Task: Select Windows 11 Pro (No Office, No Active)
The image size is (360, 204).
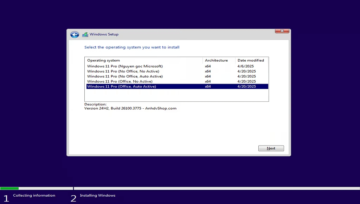Action: [x=177, y=71]
